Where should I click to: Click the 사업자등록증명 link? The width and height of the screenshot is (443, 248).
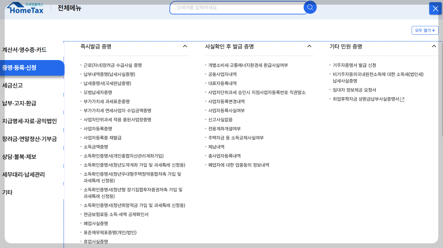(98, 129)
